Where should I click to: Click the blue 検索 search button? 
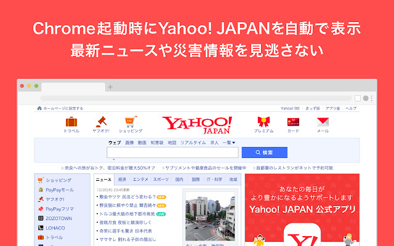(x=265, y=153)
